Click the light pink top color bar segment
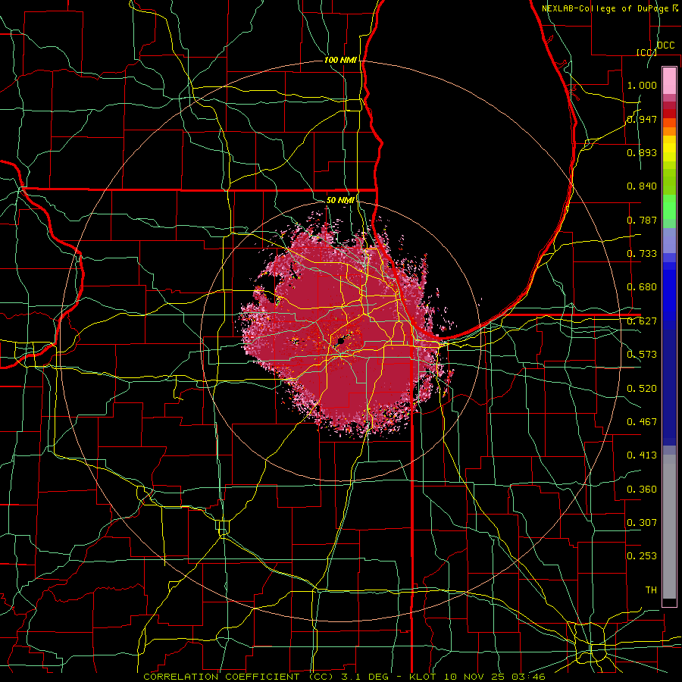 tap(669, 81)
